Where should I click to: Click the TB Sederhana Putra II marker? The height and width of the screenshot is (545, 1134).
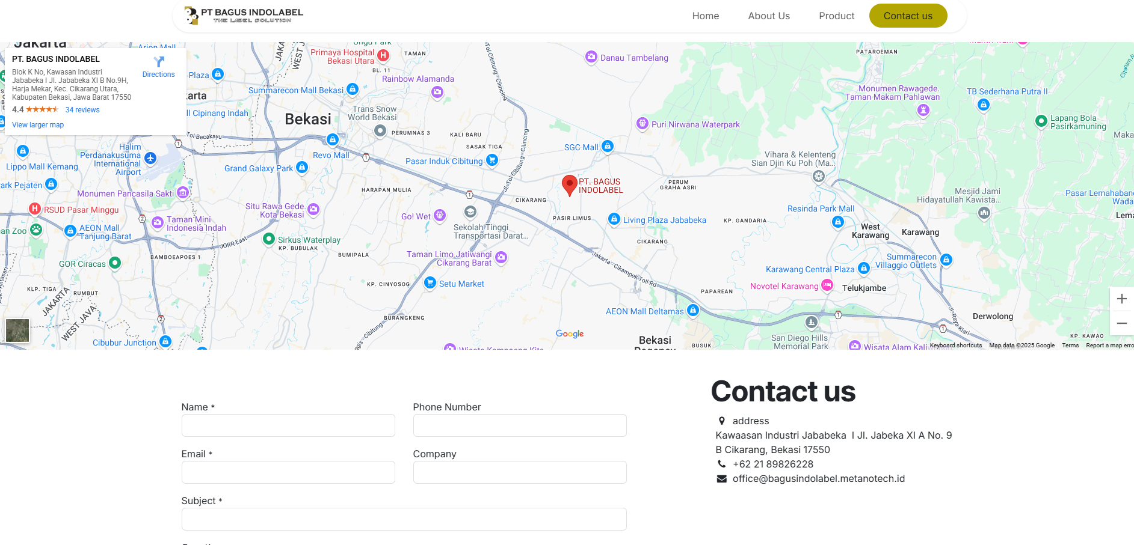[x=984, y=105]
